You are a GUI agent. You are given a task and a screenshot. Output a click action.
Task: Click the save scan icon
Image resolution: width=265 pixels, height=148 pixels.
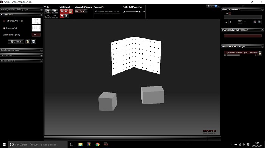click(255, 22)
